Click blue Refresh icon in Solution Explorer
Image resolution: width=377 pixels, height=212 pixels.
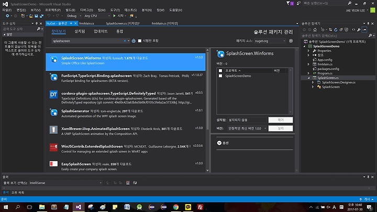336,29
